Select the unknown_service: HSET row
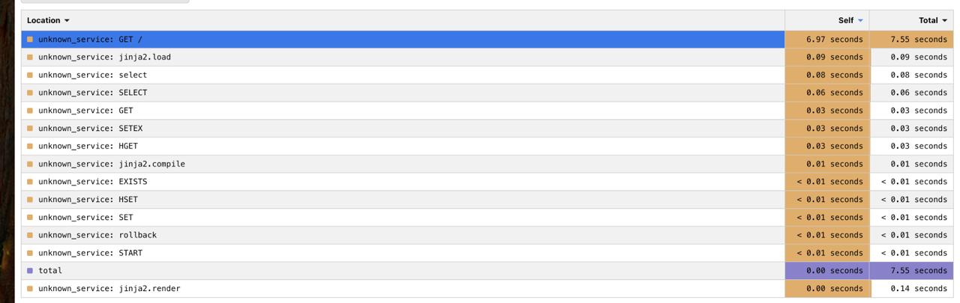The image size is (960, 303). 487,200
